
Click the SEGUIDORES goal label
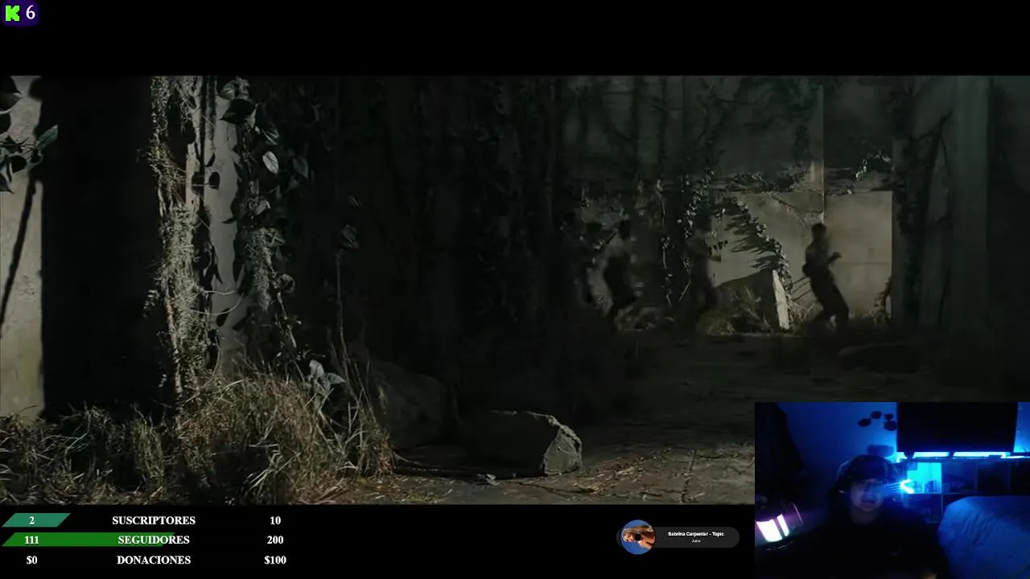[x=154, y=540]
